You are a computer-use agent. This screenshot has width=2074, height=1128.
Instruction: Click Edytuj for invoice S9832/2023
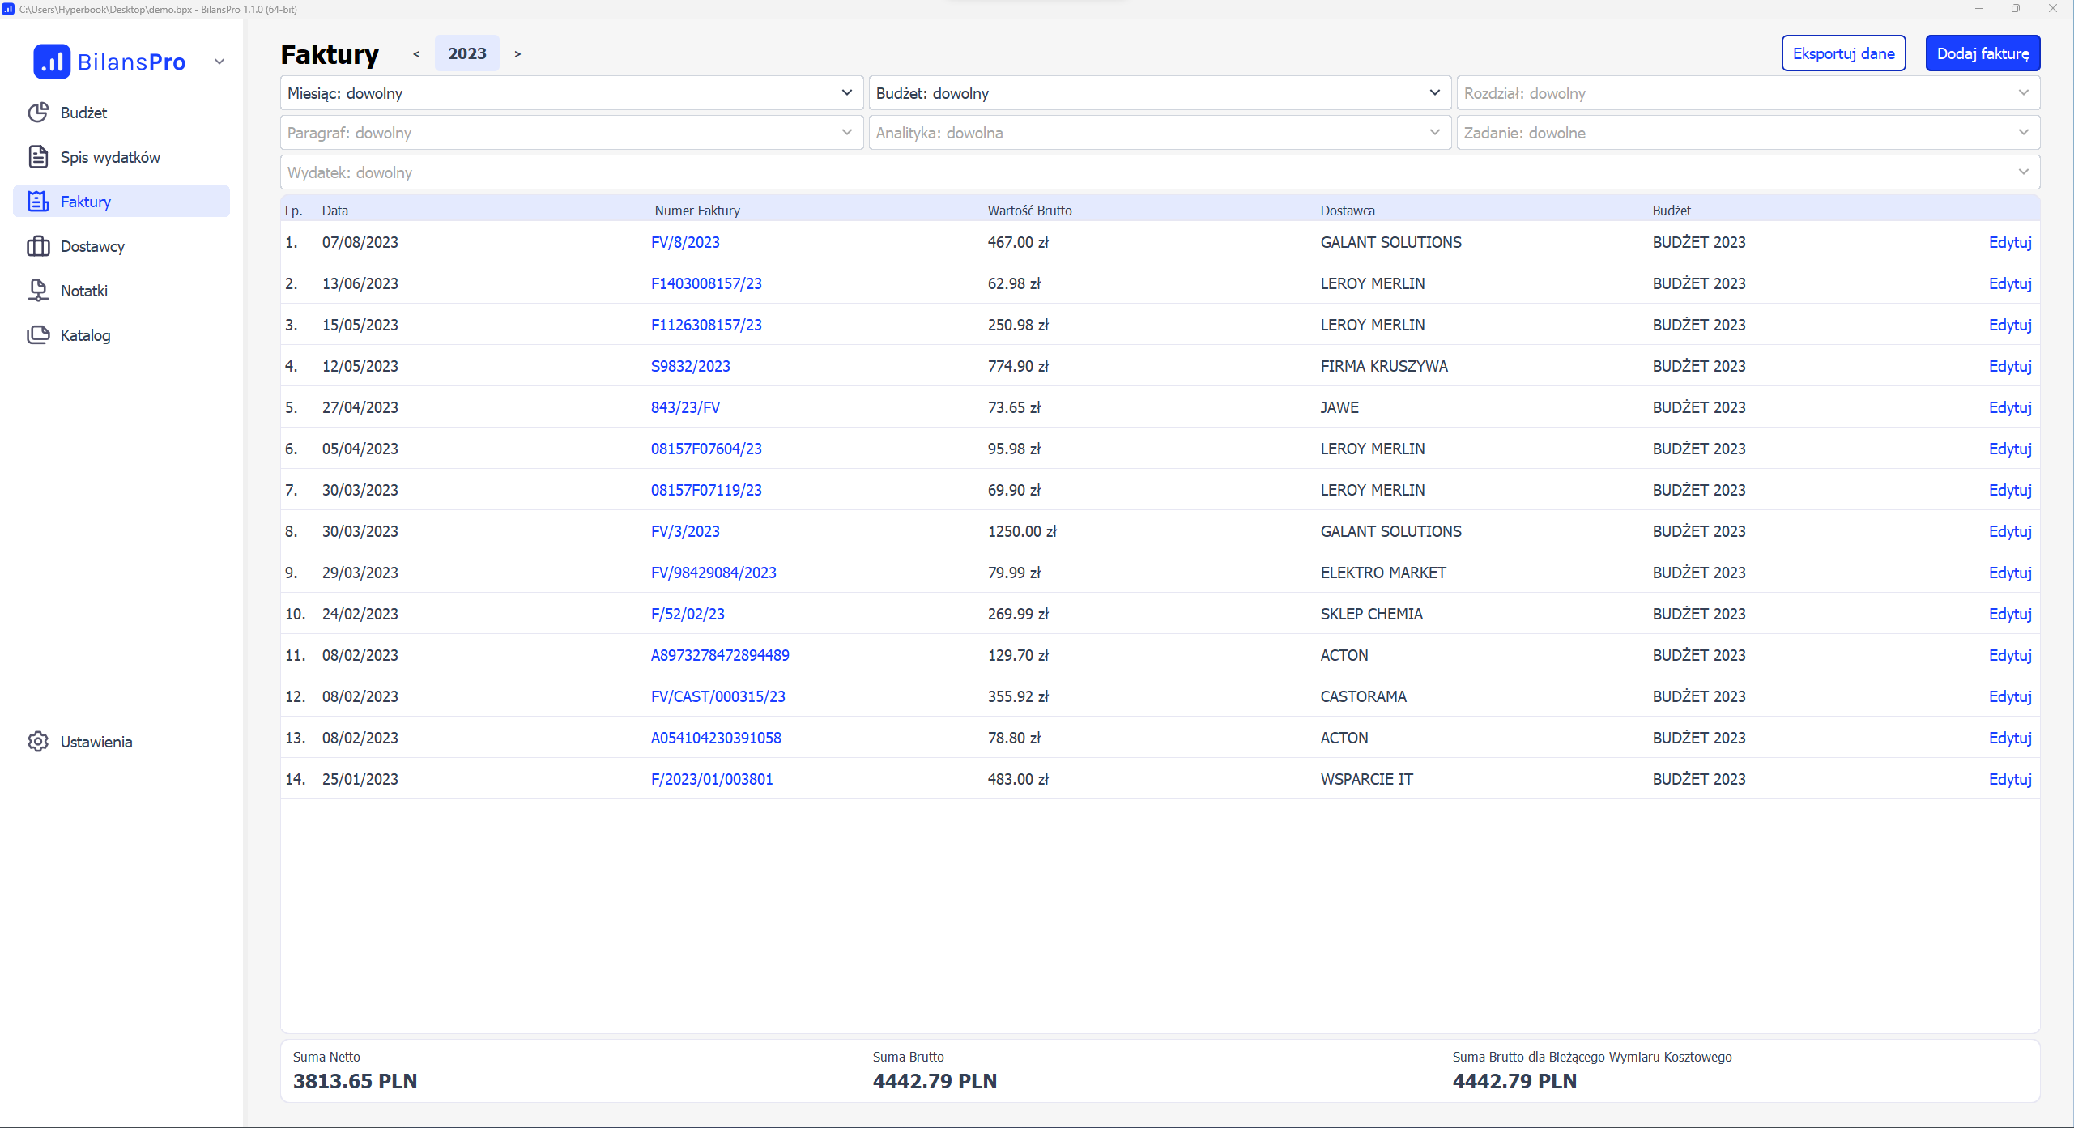click(x=2009, y=366)
